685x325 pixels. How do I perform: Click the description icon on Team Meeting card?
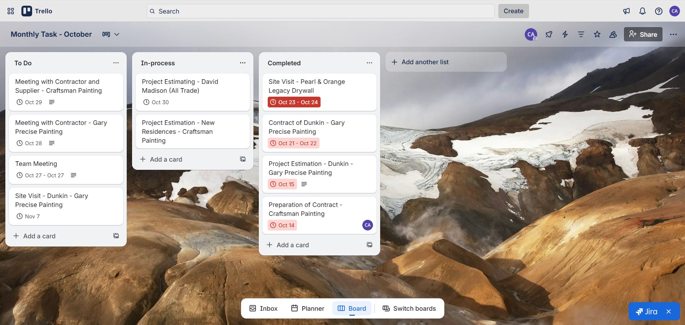click(74, 175)
